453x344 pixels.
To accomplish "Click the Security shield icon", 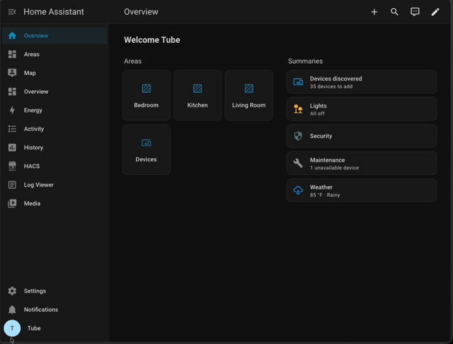I will pos(298,136).
